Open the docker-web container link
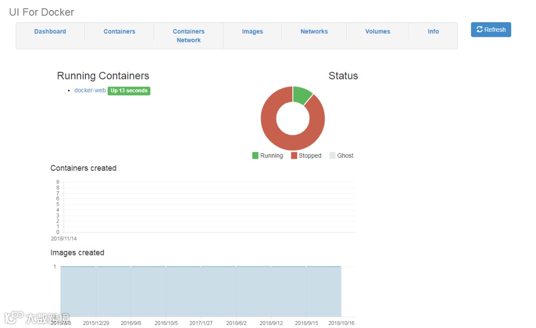The height and width of the screenshot is (328, 536). (90, 90)
